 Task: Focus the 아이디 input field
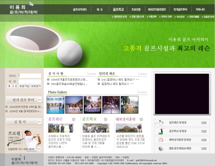30,76
